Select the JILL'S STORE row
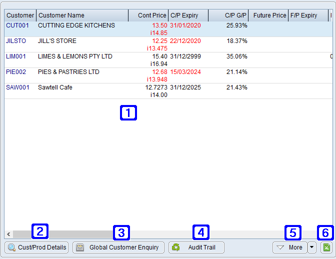The height and width of the screenshot is (259, 336). 57,41
